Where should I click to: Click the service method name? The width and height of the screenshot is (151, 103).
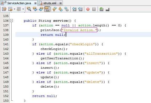point(60,21)
